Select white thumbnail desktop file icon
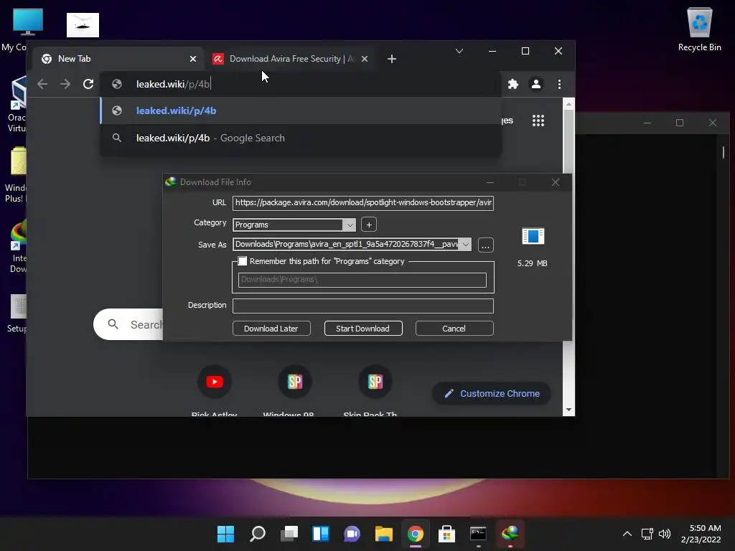The width and height of the screenshot is (735, 551). (83, 25)
